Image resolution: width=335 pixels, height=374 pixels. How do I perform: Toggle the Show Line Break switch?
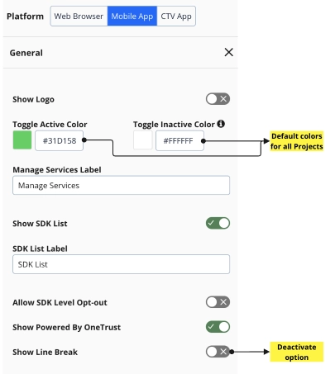(218, 352)
